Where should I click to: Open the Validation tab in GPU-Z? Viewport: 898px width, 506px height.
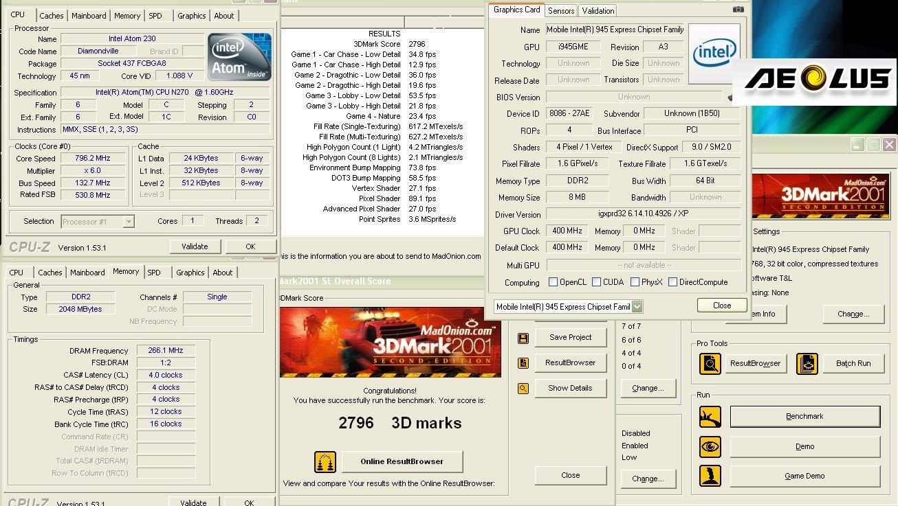point(598,11)
